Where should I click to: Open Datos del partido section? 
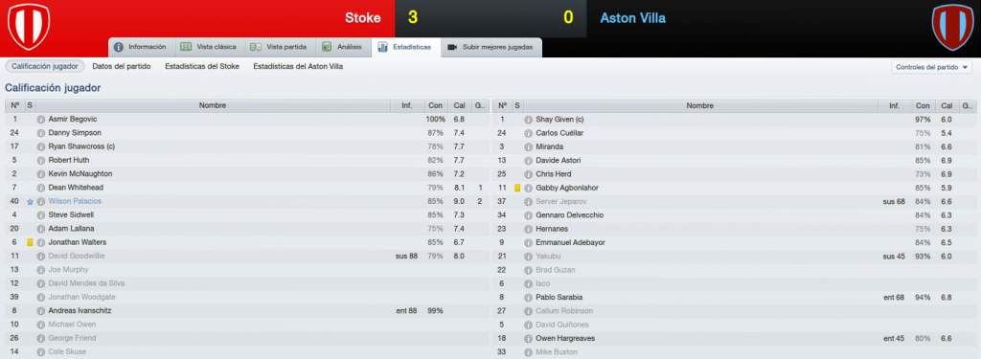[x=122, y=66]
